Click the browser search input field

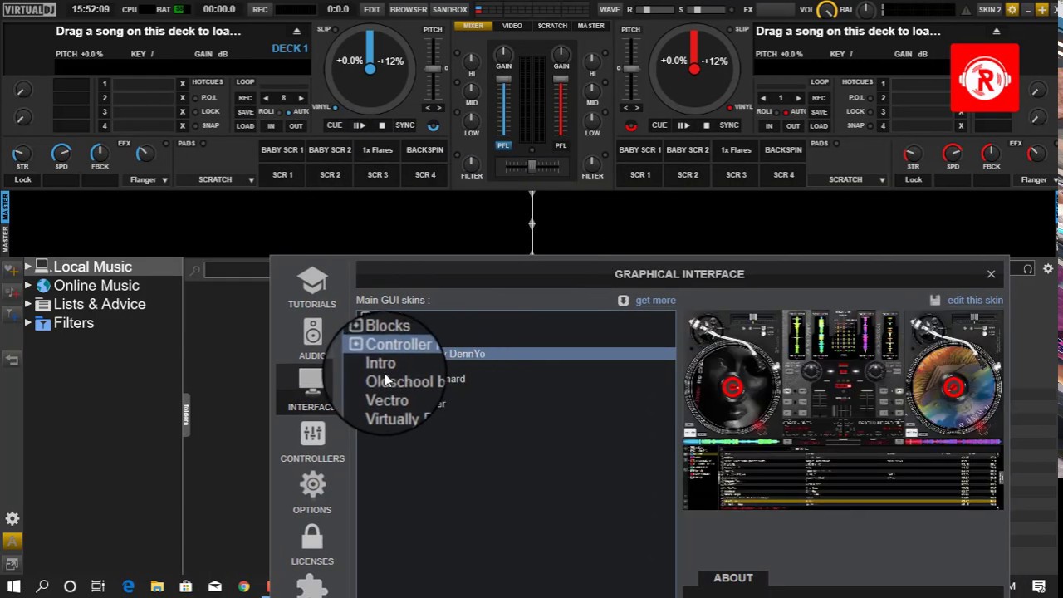tap(237, 269)
